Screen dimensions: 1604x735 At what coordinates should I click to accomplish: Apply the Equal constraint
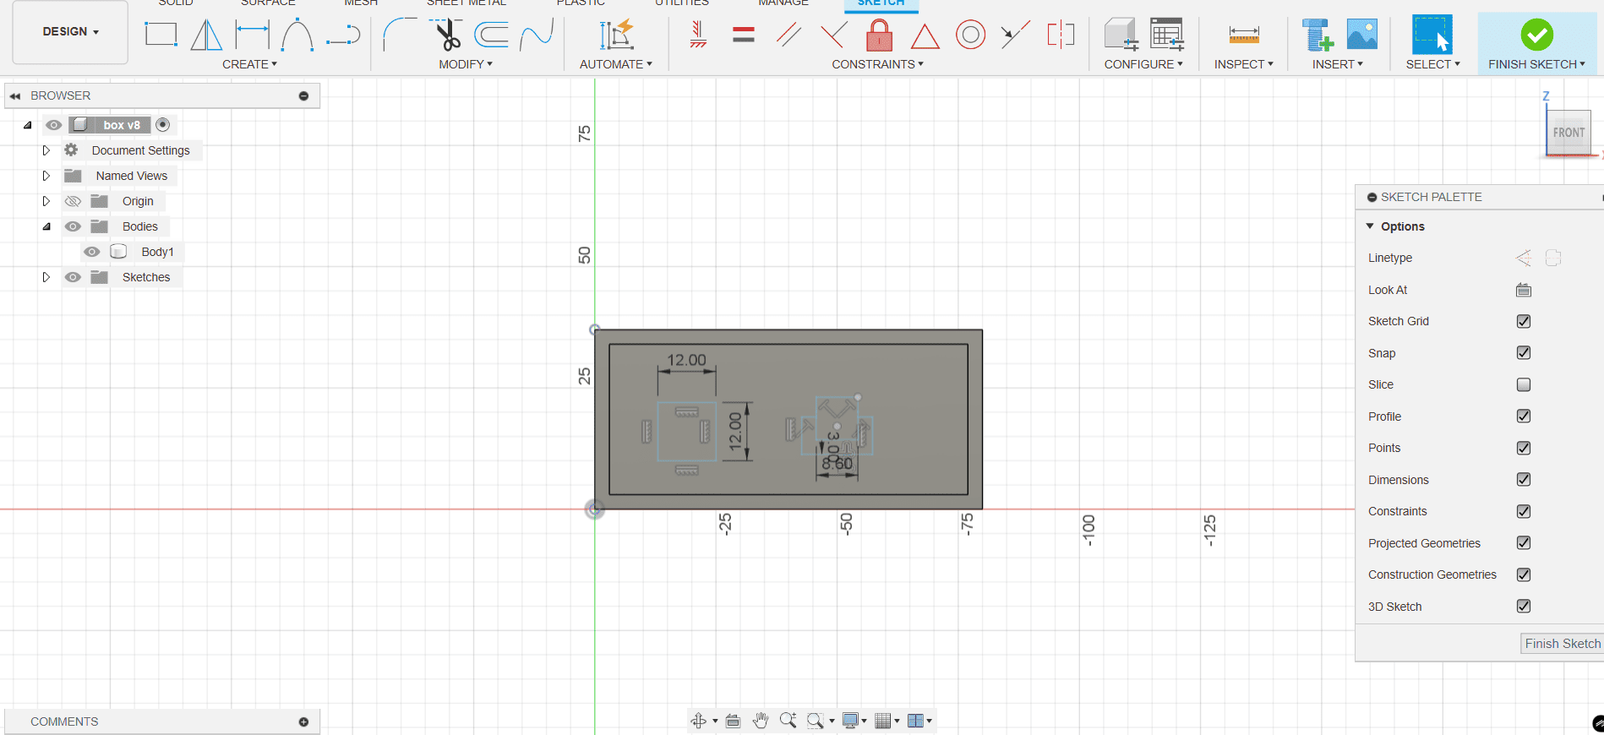744,35
